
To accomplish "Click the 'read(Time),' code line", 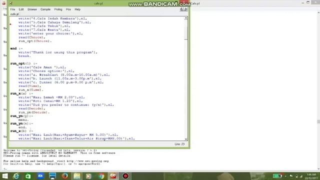I will tap(29, 86).
